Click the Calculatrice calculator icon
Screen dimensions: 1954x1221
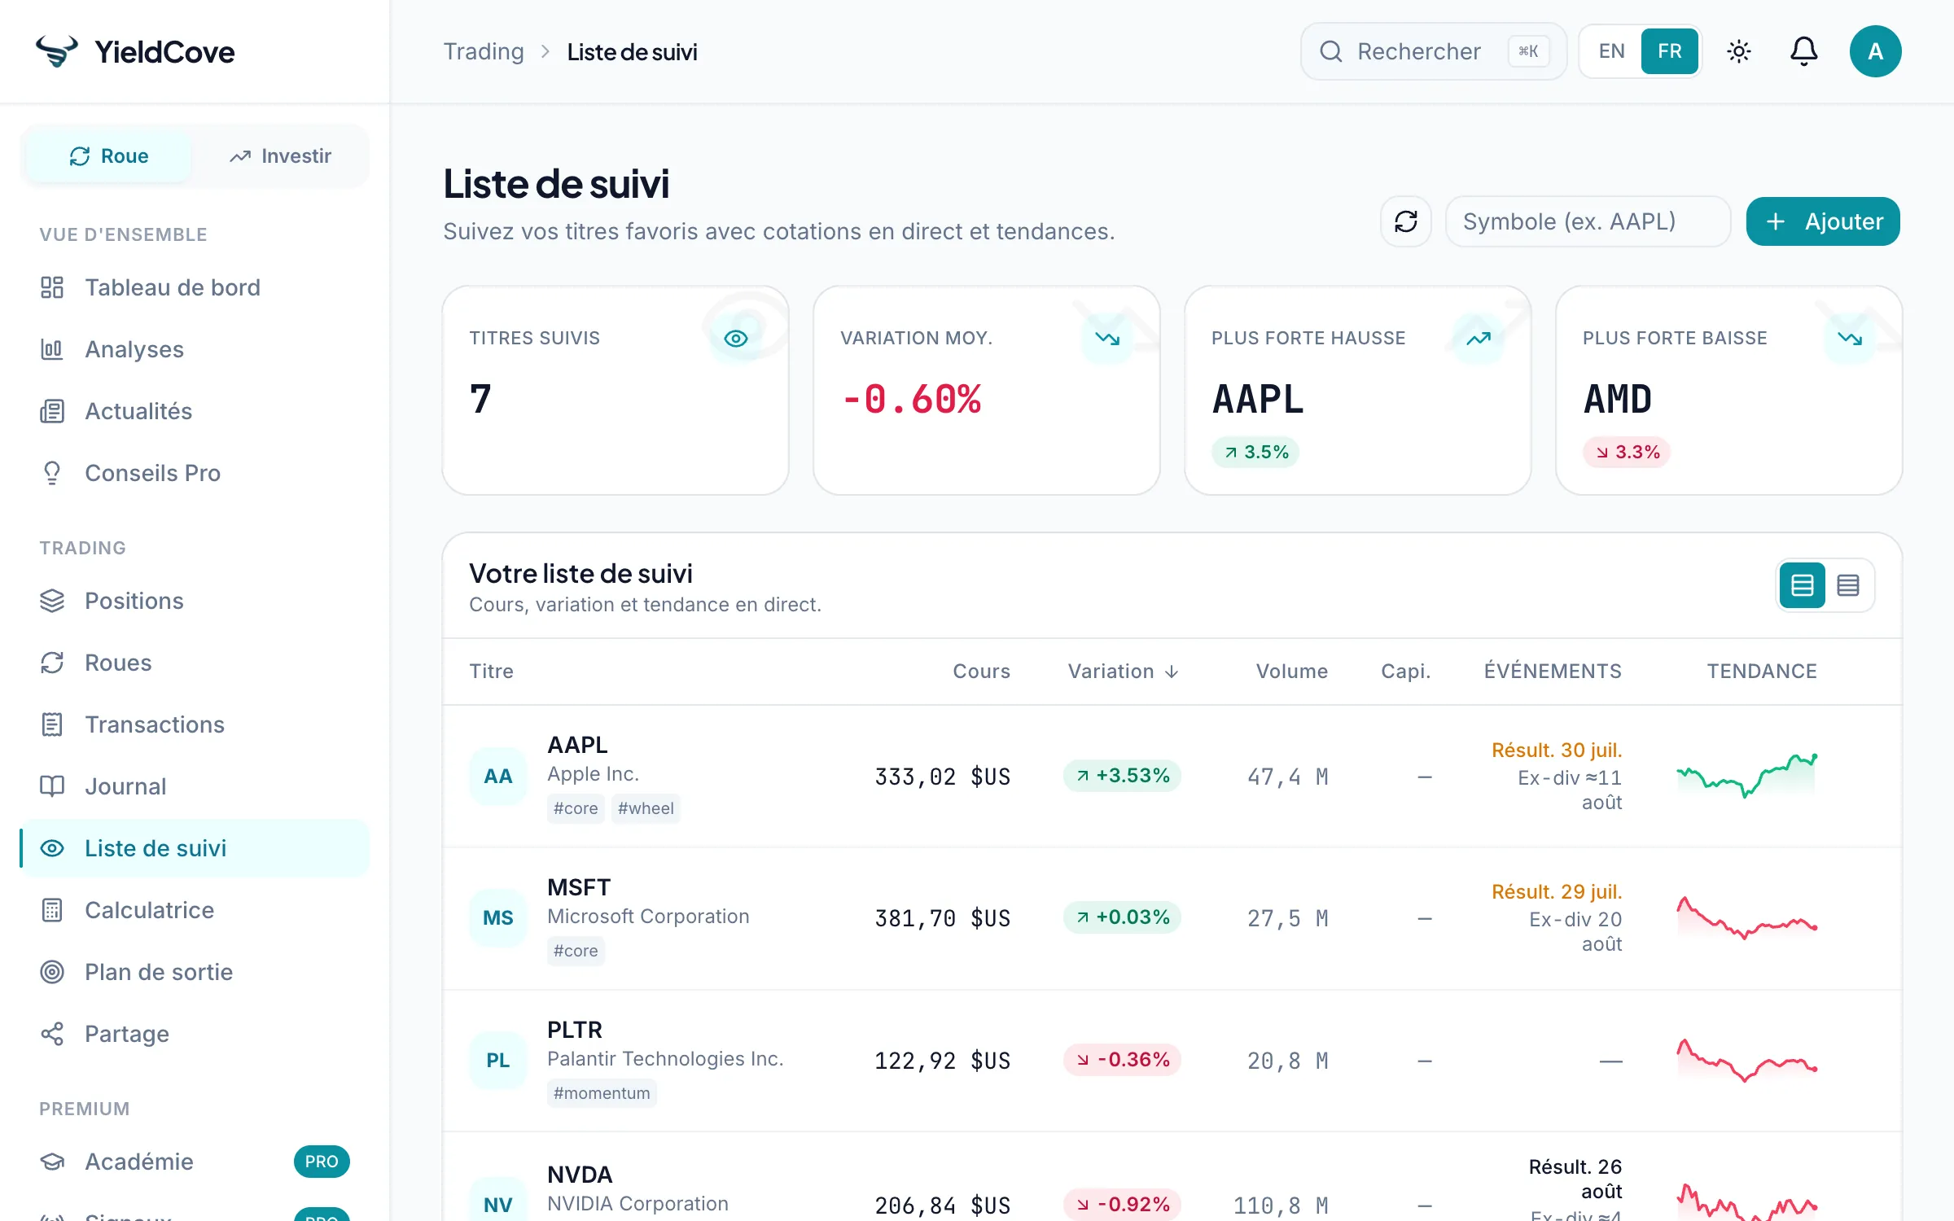point(52,910)
